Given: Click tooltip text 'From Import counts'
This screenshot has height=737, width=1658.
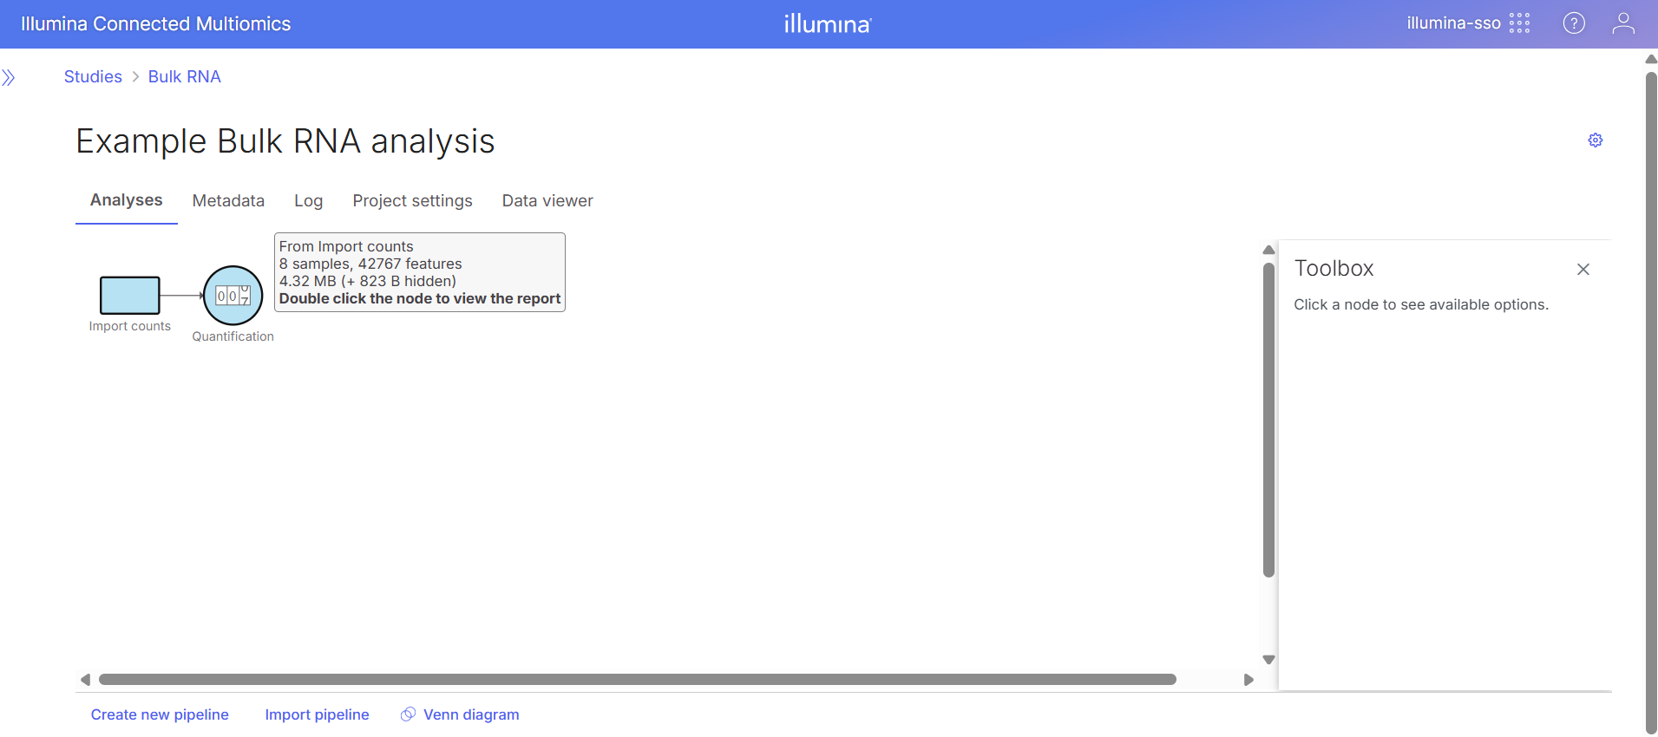Looking at the screenshot, I should pos(346,246).
